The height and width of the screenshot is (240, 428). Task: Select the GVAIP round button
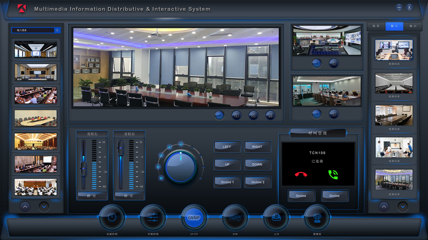click(194, 218)
